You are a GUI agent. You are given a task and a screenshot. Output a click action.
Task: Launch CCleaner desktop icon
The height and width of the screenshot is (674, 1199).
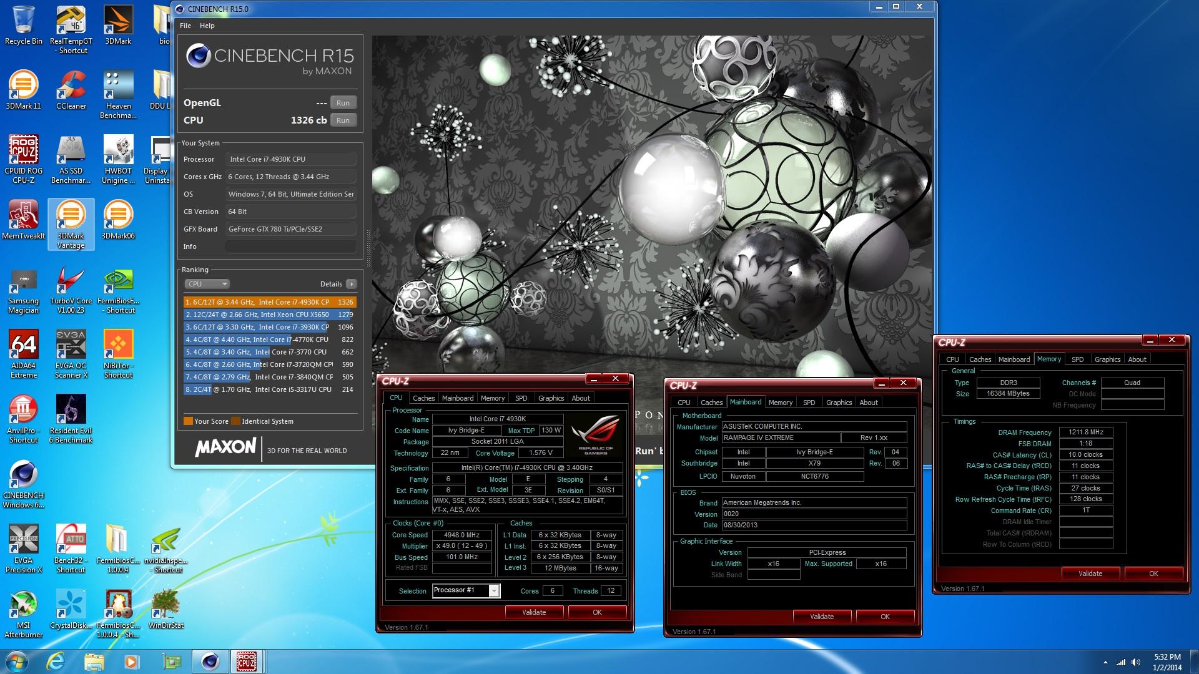(71, 90)
